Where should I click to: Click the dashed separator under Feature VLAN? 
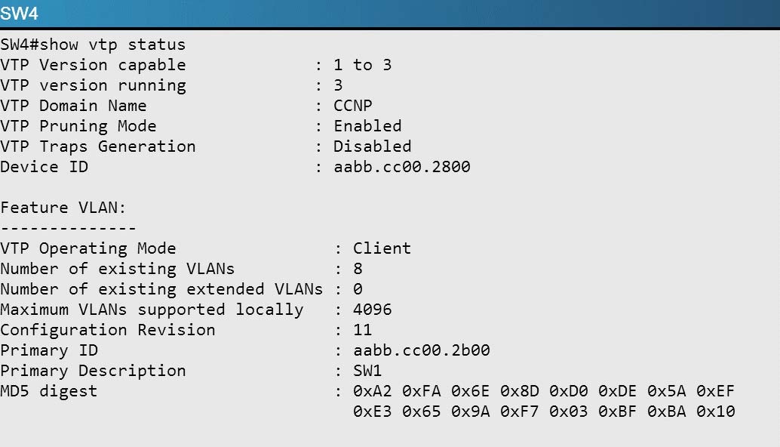(68, 229)
